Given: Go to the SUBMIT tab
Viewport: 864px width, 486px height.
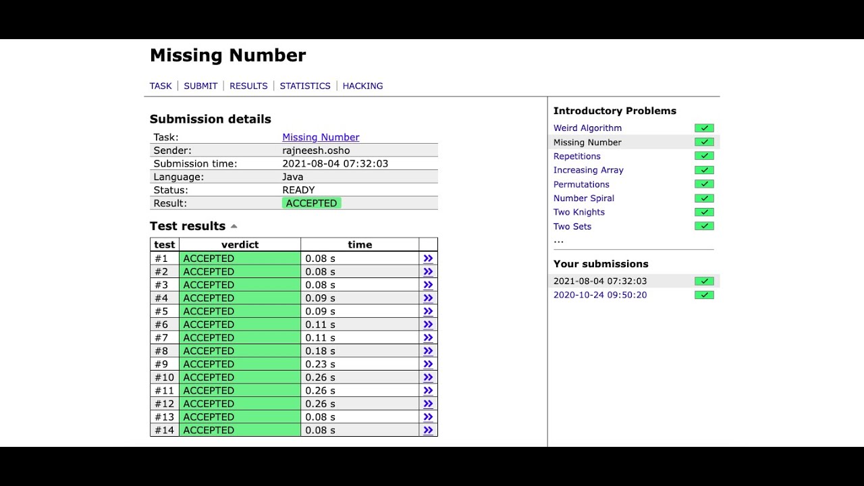Looking at the screenshot, I should pyautogui.click(x=200, y=86).
